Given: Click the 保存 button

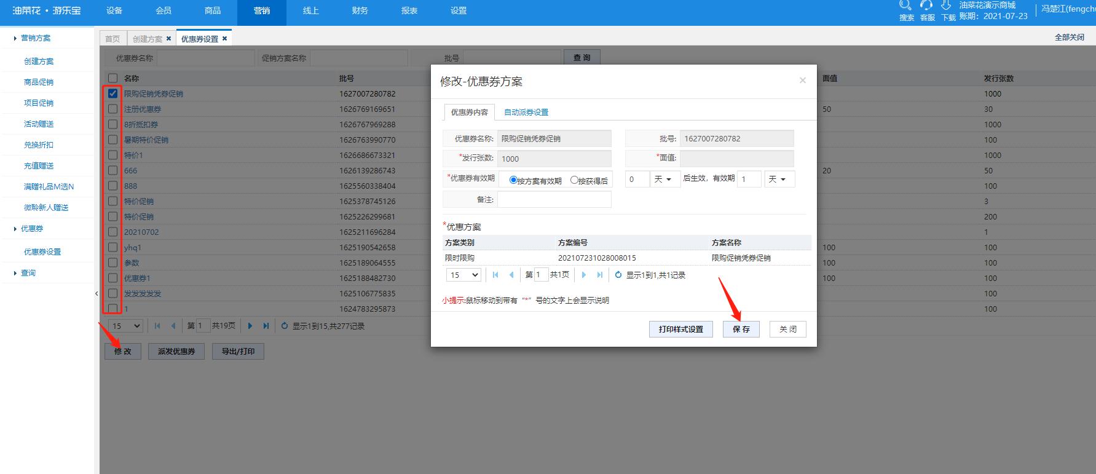Looking at the screenshot, I should (741, 329).
